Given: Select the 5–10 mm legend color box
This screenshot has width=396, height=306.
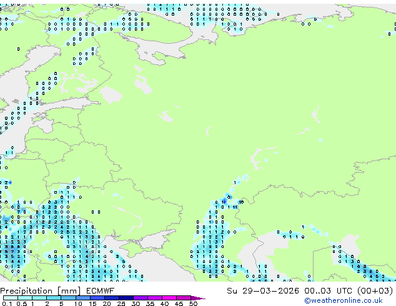Looking at the screenshot, I should coord(68,298).
